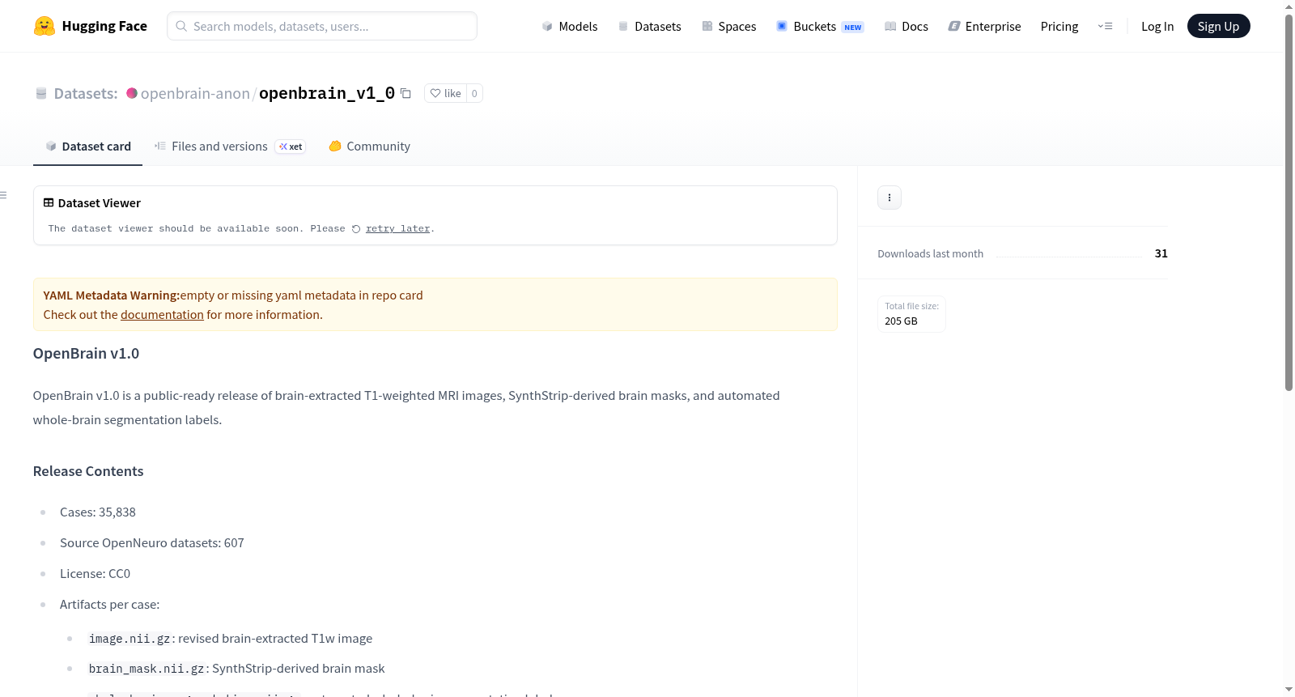Open the openbrain_v1_0 dataset title link

[x=327, y=93]
